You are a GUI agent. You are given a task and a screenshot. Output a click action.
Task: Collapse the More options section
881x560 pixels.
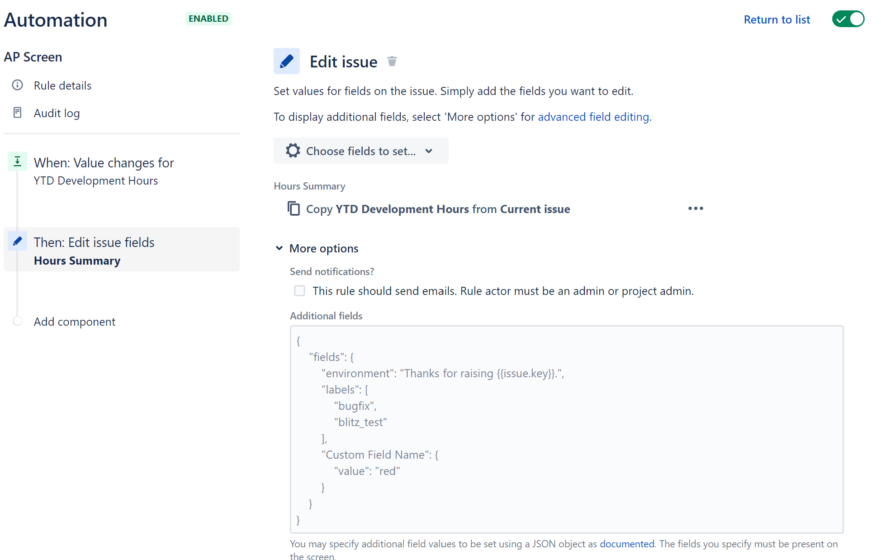coord(279,248)
